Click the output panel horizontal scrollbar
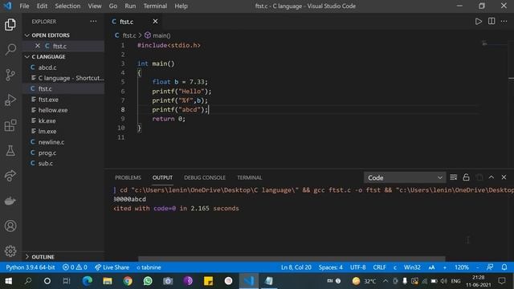Image resolution: width=514 pixels, height=289 pixels. (x=292, y=258)
